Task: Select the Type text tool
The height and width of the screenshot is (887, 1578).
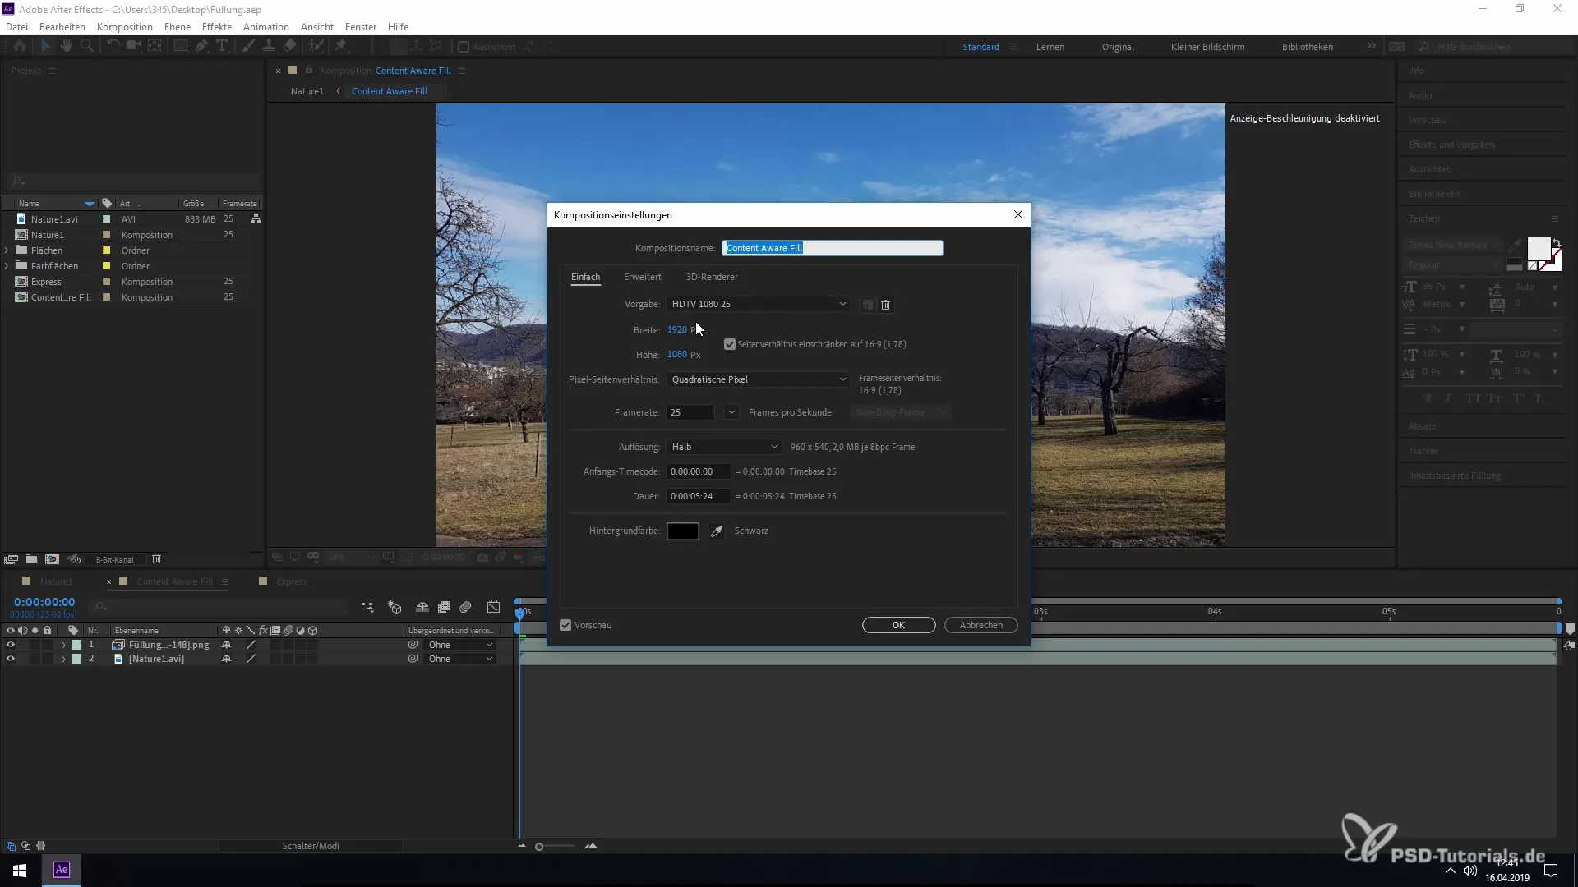Action: [x=222, y=47]
